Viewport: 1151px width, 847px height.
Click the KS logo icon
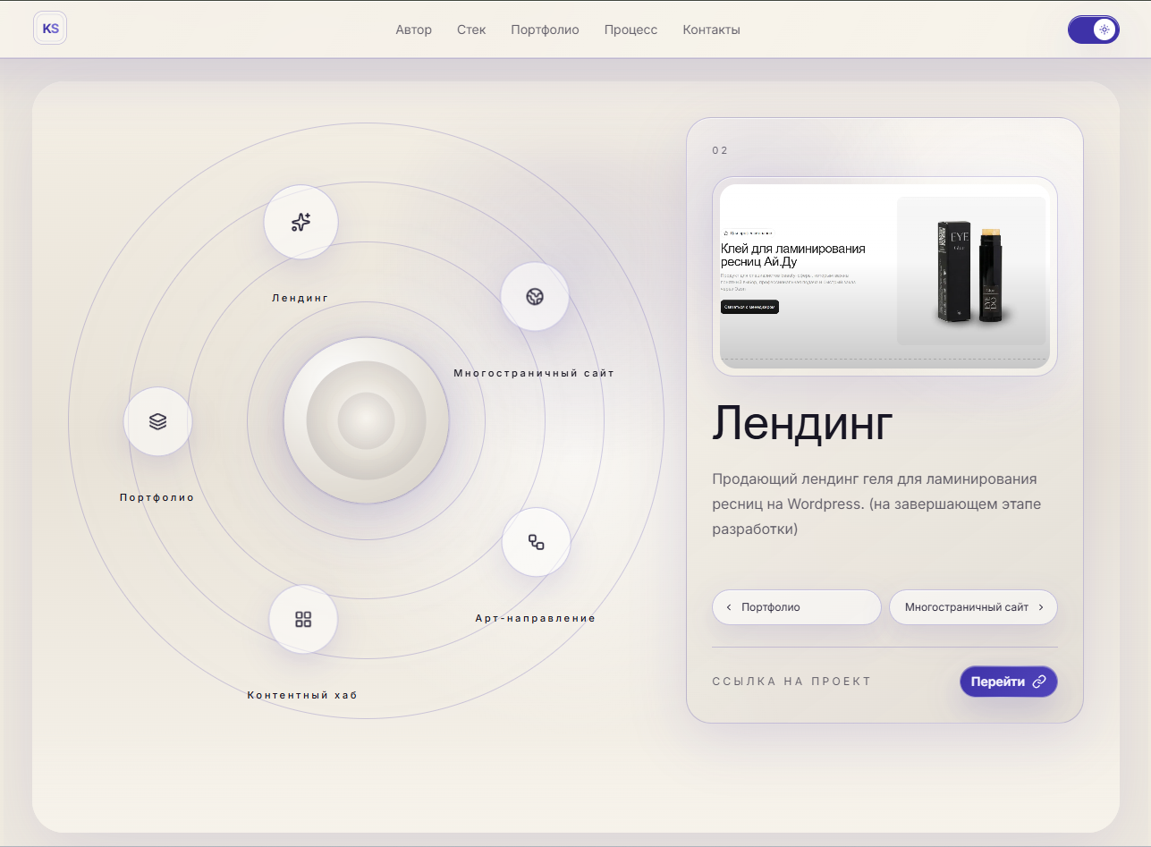click(x=50, y=29)
